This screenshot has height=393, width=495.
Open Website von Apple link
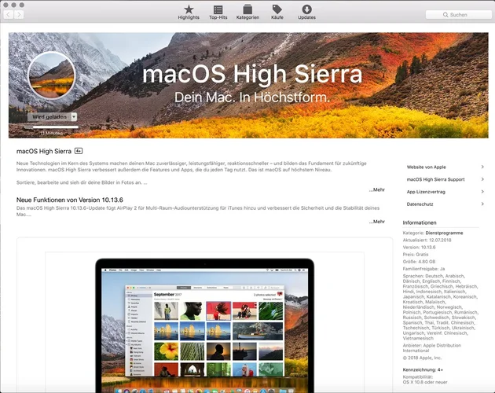[426, 167]
